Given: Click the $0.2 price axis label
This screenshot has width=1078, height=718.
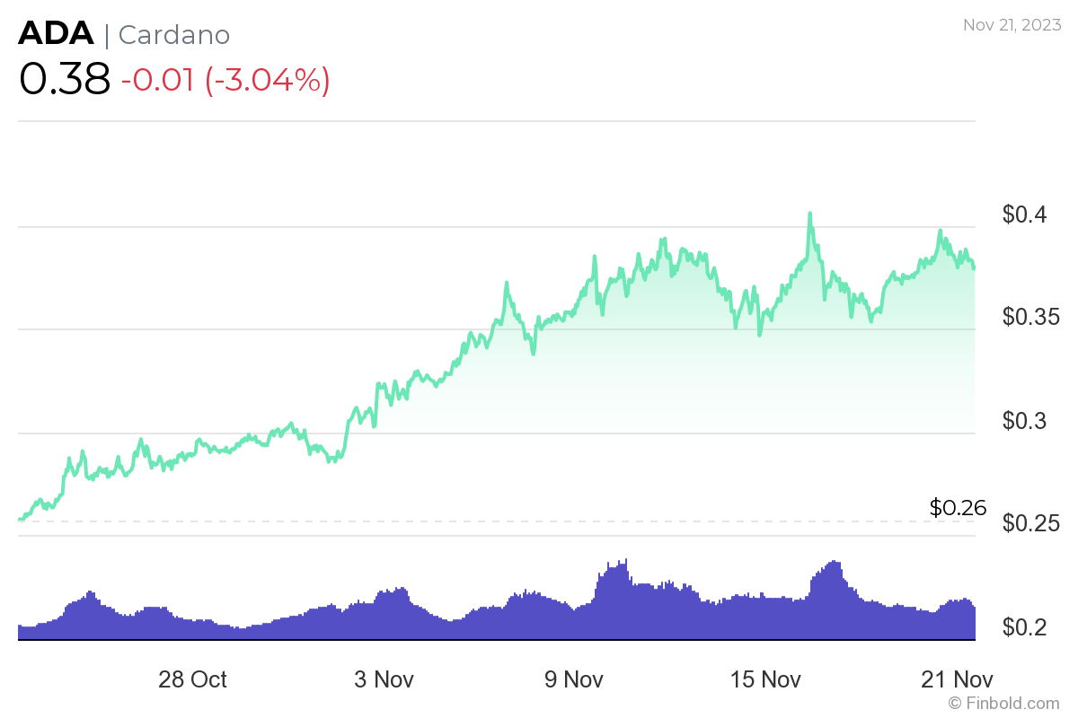Looking at the screenshot, I should point(1025,626).
